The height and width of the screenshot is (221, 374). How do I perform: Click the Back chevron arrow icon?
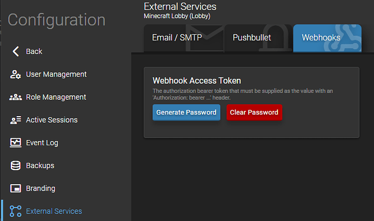pyautogui.click(x=15, y=51)
